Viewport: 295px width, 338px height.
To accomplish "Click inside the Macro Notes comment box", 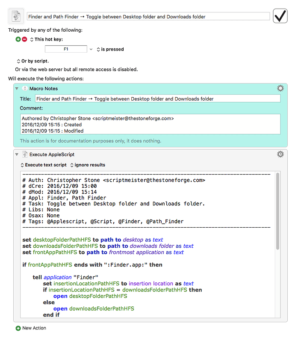I will pyautogui.click(x=150, y=124).
